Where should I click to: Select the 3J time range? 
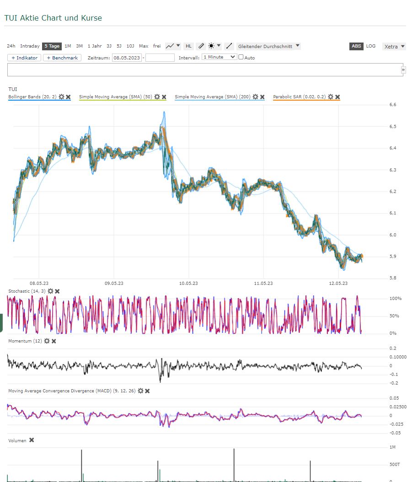point(109,46)
